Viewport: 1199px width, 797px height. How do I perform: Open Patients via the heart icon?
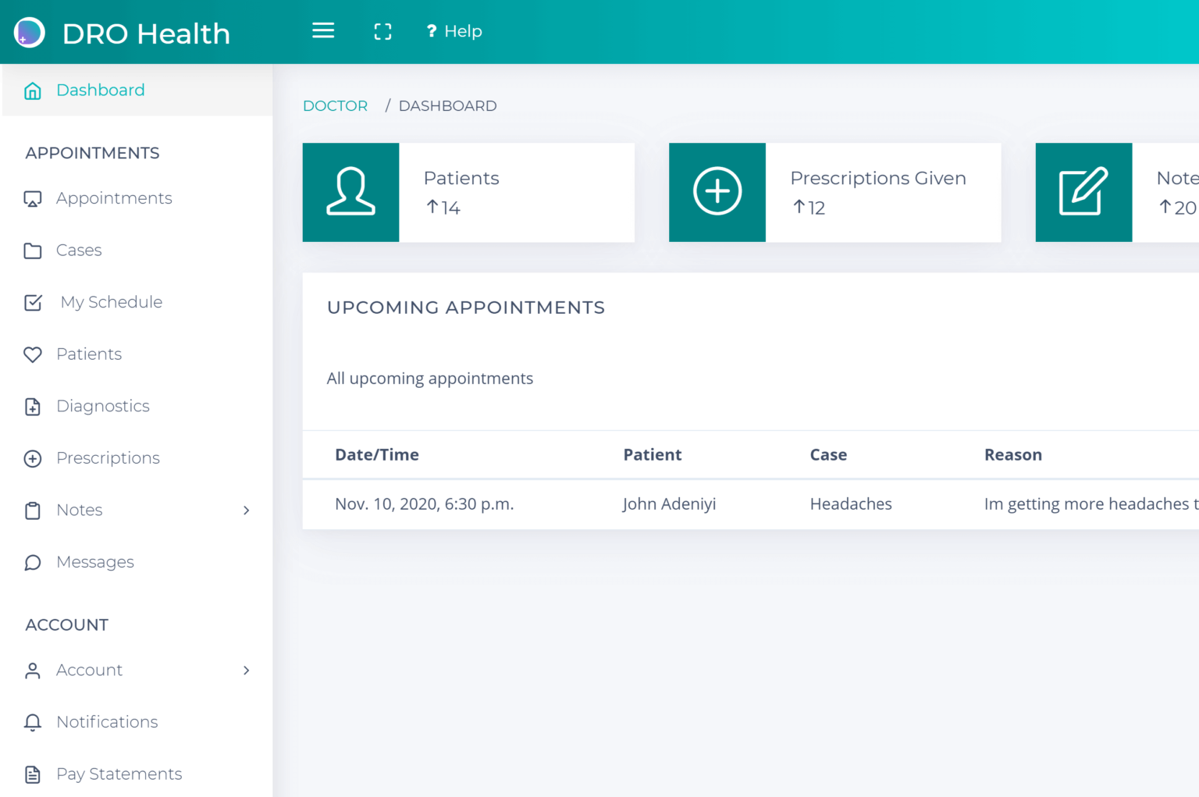coord(32,354)
